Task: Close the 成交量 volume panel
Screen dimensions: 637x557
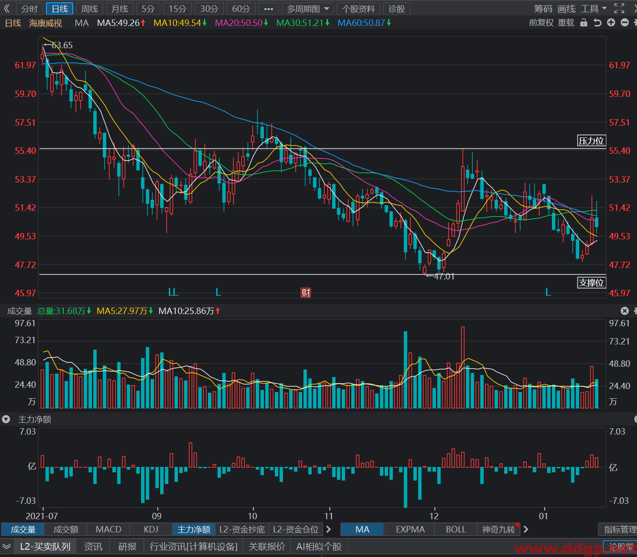Action: (x=625, y=311)
